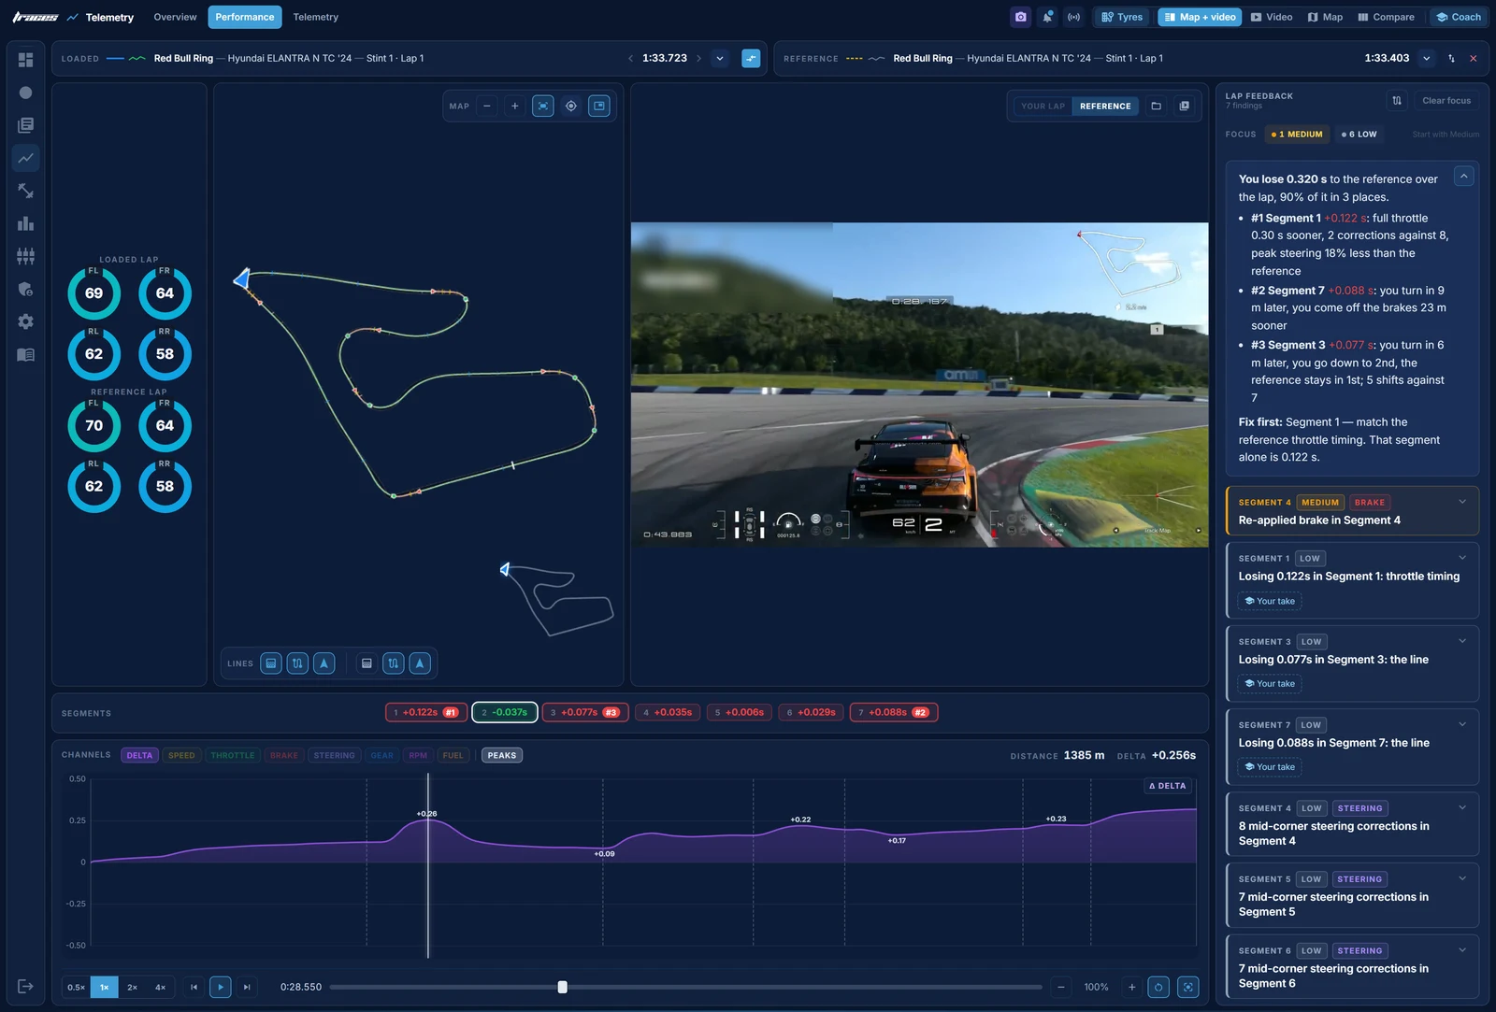Click the sort findings icon in Lap Feedback
The width and height of the screenshot is (1496, 1012).
pyautogui.click(x=1397, y=100)
